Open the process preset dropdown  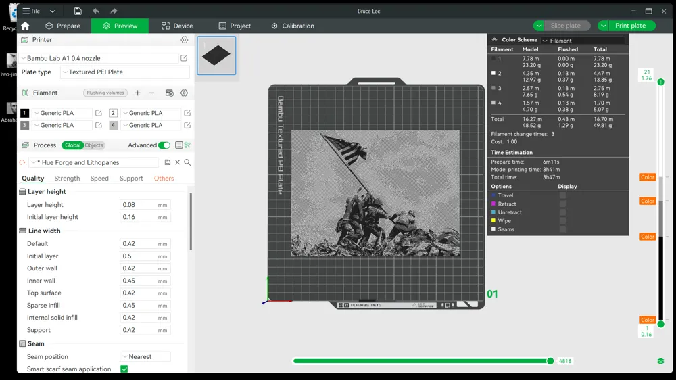95,162
